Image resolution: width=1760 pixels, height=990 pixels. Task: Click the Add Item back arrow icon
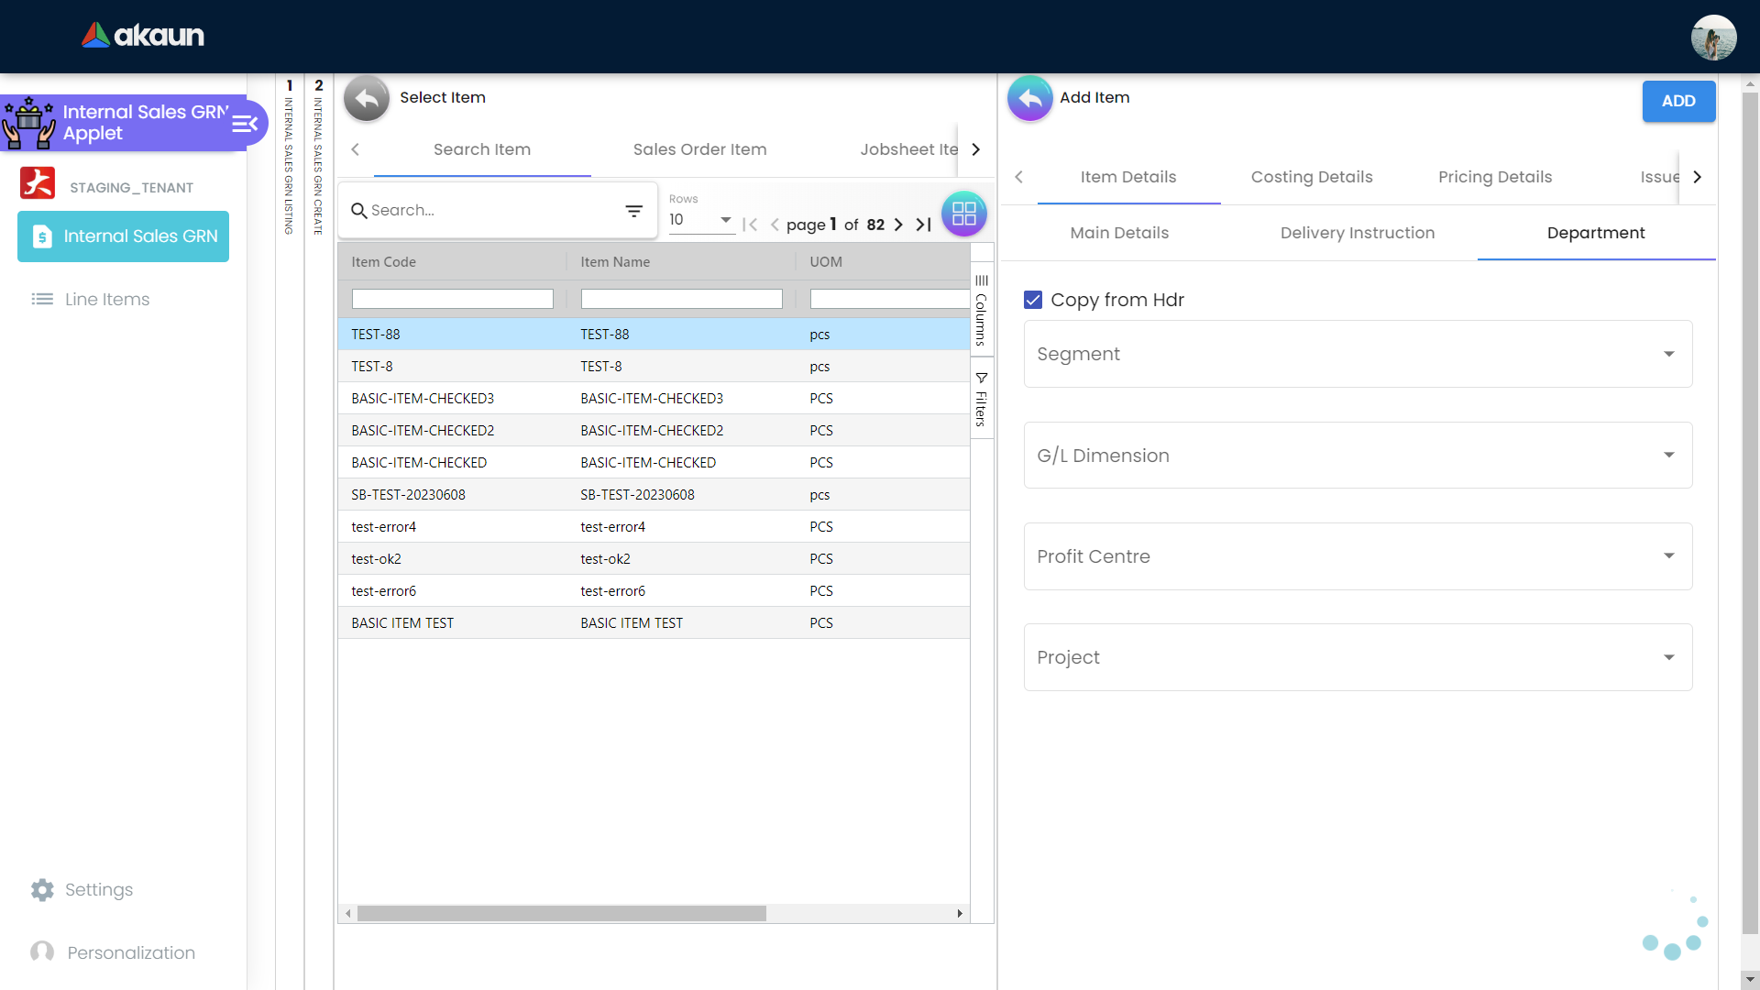pyautogui.click(x=1029, y=98)
